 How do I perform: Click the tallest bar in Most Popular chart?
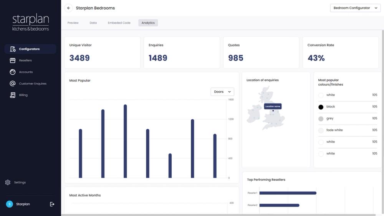pos(125,141)
